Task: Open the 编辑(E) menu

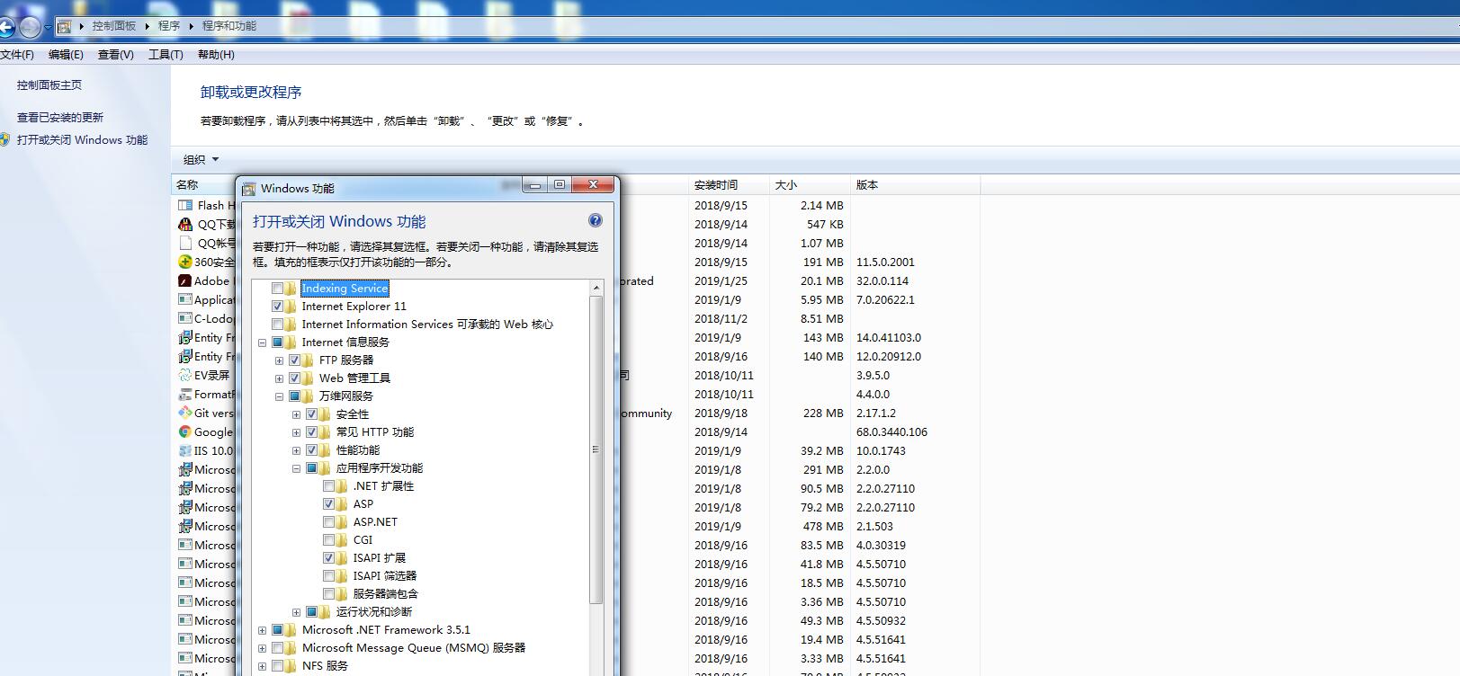Action: pos(66,55)
